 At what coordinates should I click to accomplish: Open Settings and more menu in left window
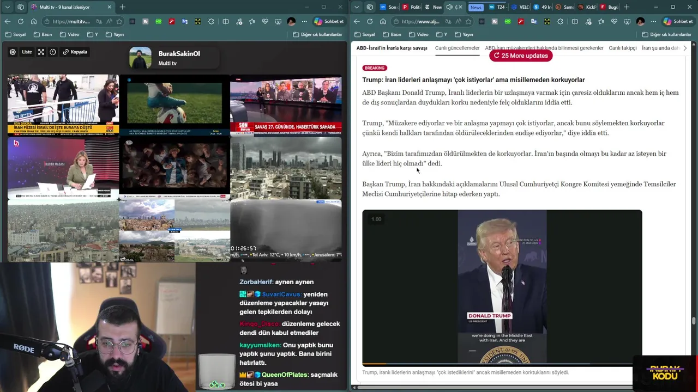coord(304,21)
